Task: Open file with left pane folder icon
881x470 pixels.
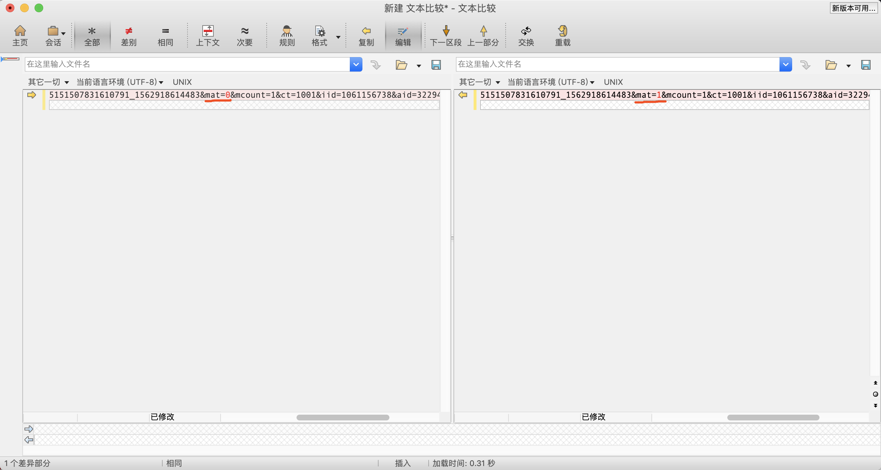Action: click(401, 65)
